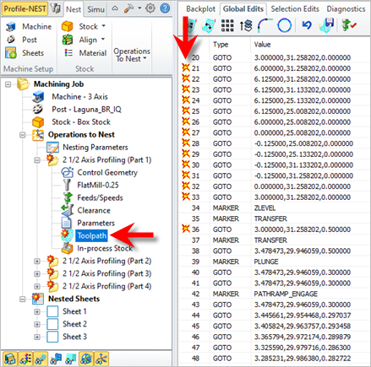
Task: Expand Sheet 2 node
Action: point(37,325)
